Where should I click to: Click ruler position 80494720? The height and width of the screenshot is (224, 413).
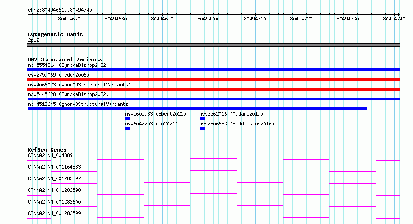pos(301,19)
